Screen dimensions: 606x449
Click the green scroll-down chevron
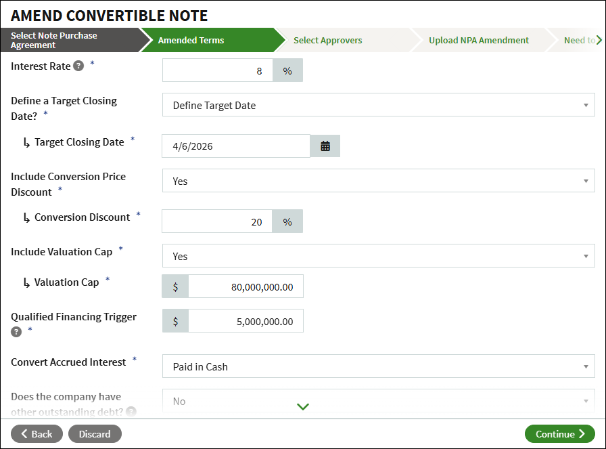303,406
